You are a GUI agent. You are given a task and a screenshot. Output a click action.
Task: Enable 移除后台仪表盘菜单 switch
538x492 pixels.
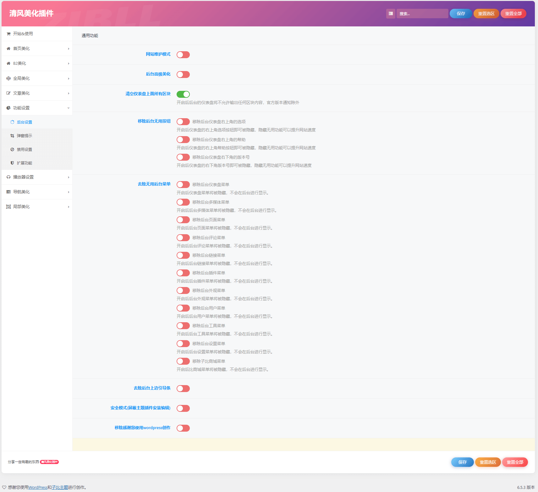click(183, 185)
